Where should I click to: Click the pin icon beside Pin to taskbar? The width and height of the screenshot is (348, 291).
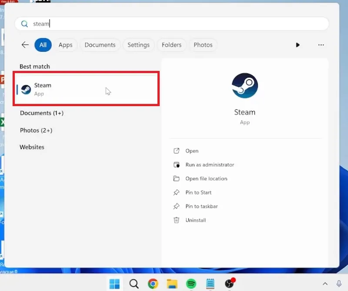(x=177, y=206)
